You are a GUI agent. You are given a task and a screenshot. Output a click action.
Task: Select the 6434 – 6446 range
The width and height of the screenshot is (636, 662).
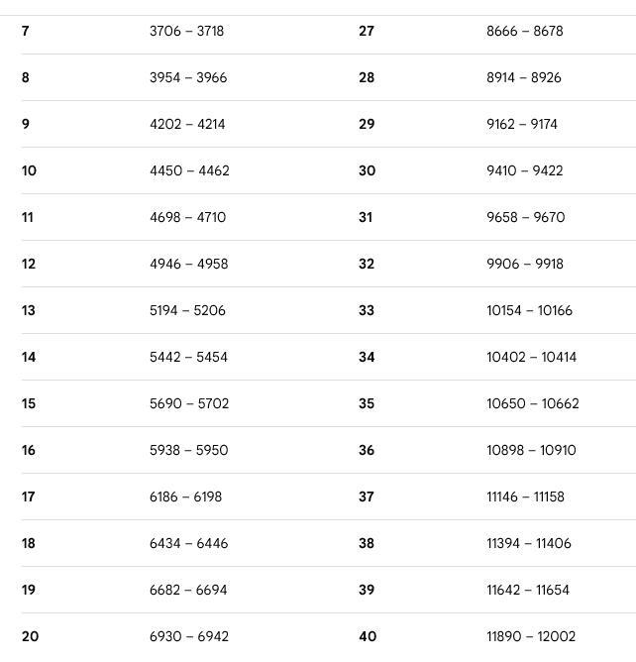pos(188,543)
